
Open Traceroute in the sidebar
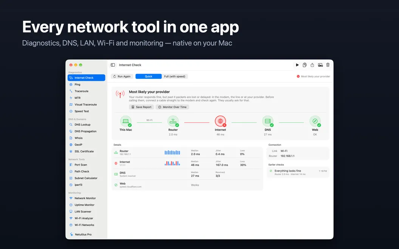point(87,91)
